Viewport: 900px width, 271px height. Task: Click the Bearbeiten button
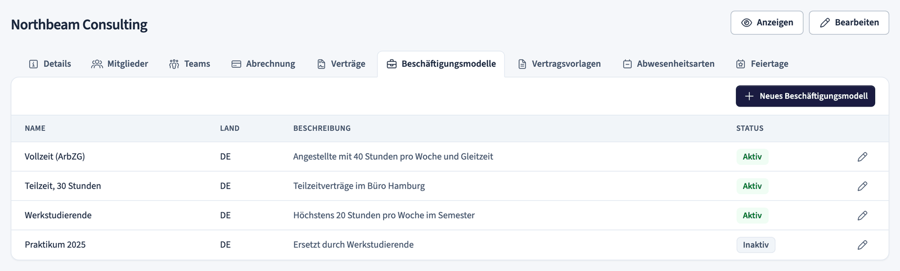849,22
